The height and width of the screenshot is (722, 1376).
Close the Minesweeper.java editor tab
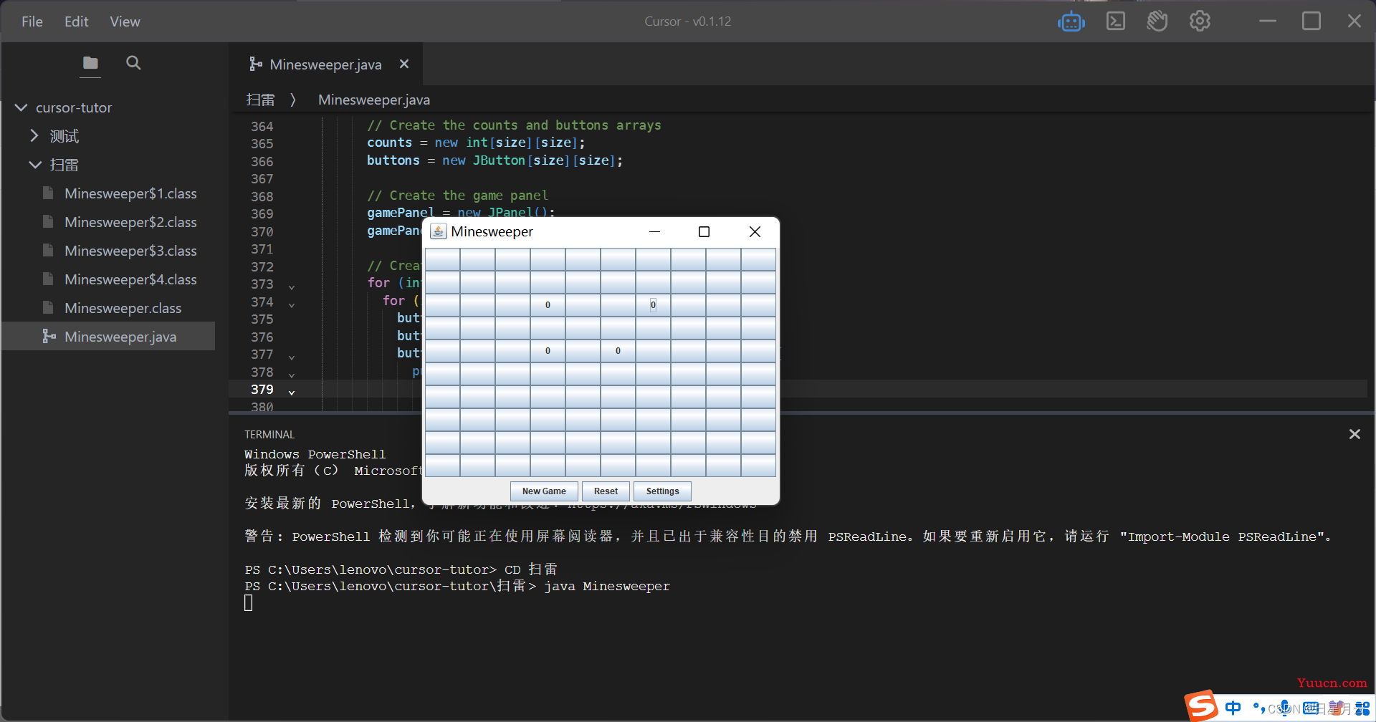pos(404,64)
